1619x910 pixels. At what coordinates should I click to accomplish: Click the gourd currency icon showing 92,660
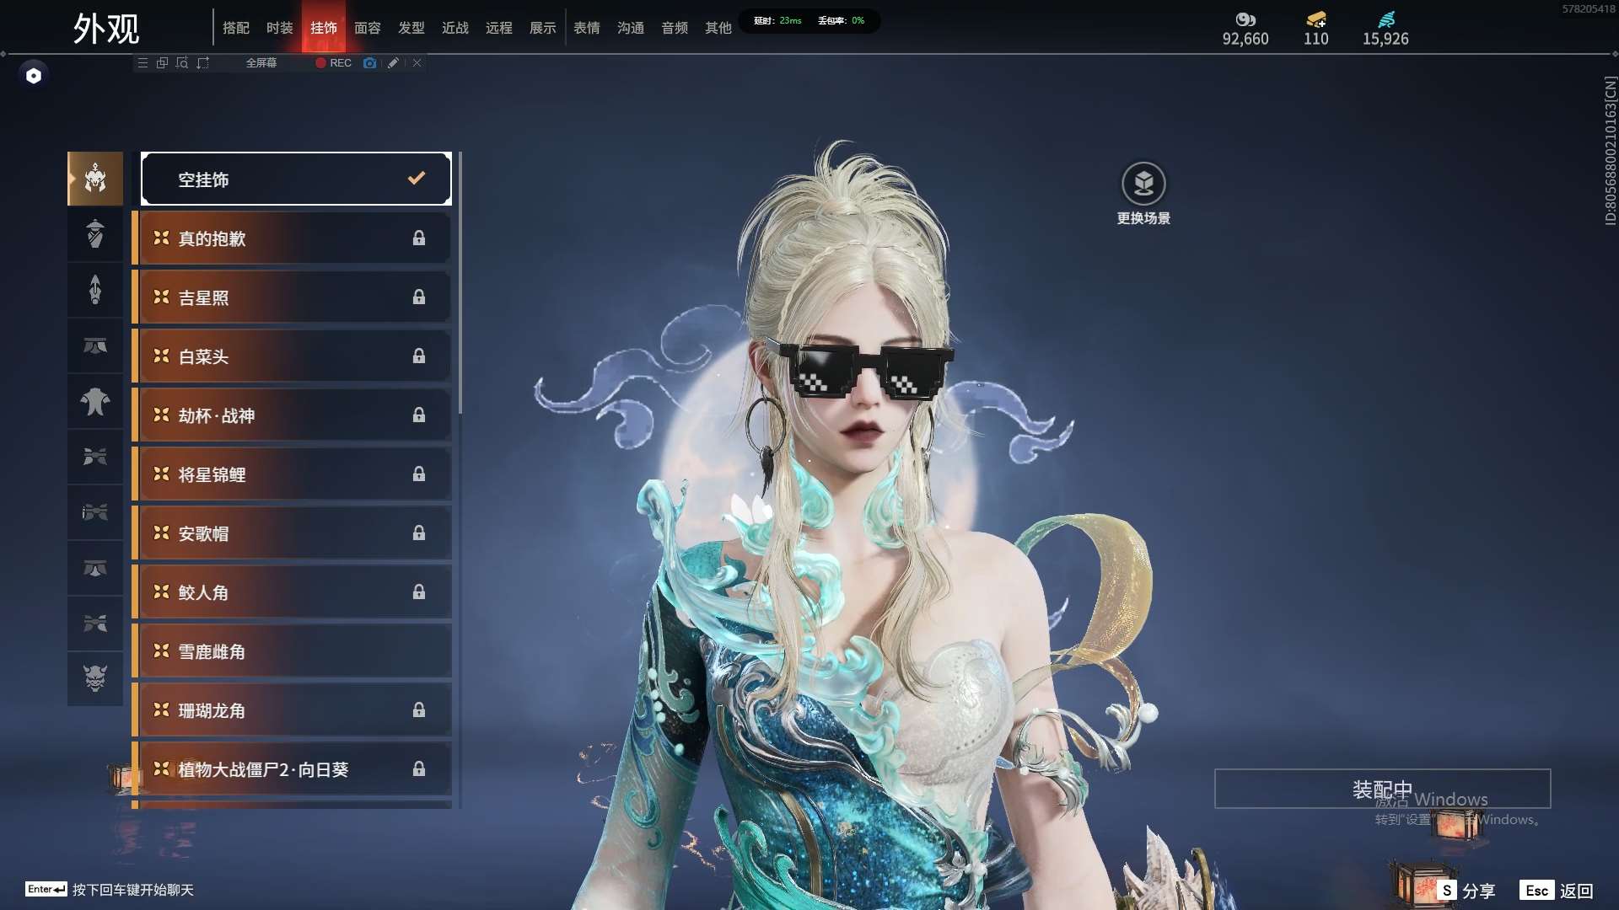click(x=1246, y=19)
